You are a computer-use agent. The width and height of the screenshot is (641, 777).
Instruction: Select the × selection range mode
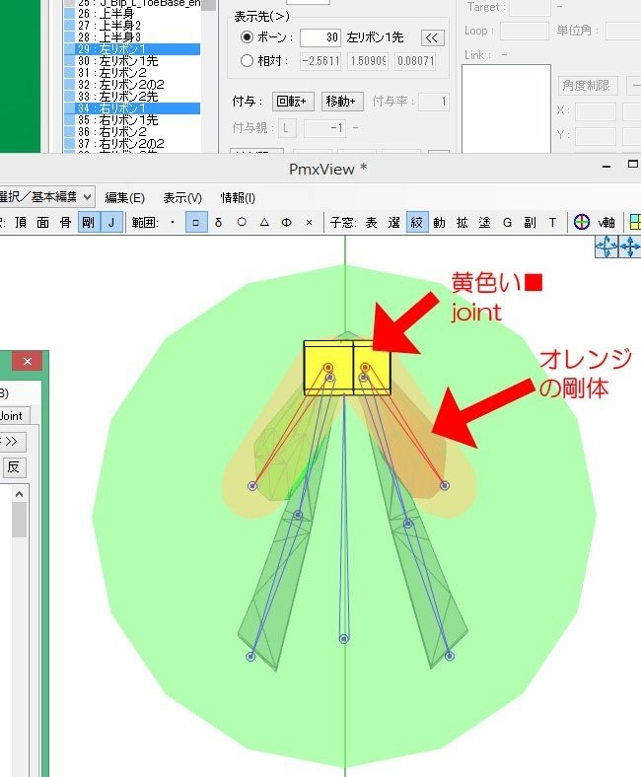[310, 223]
